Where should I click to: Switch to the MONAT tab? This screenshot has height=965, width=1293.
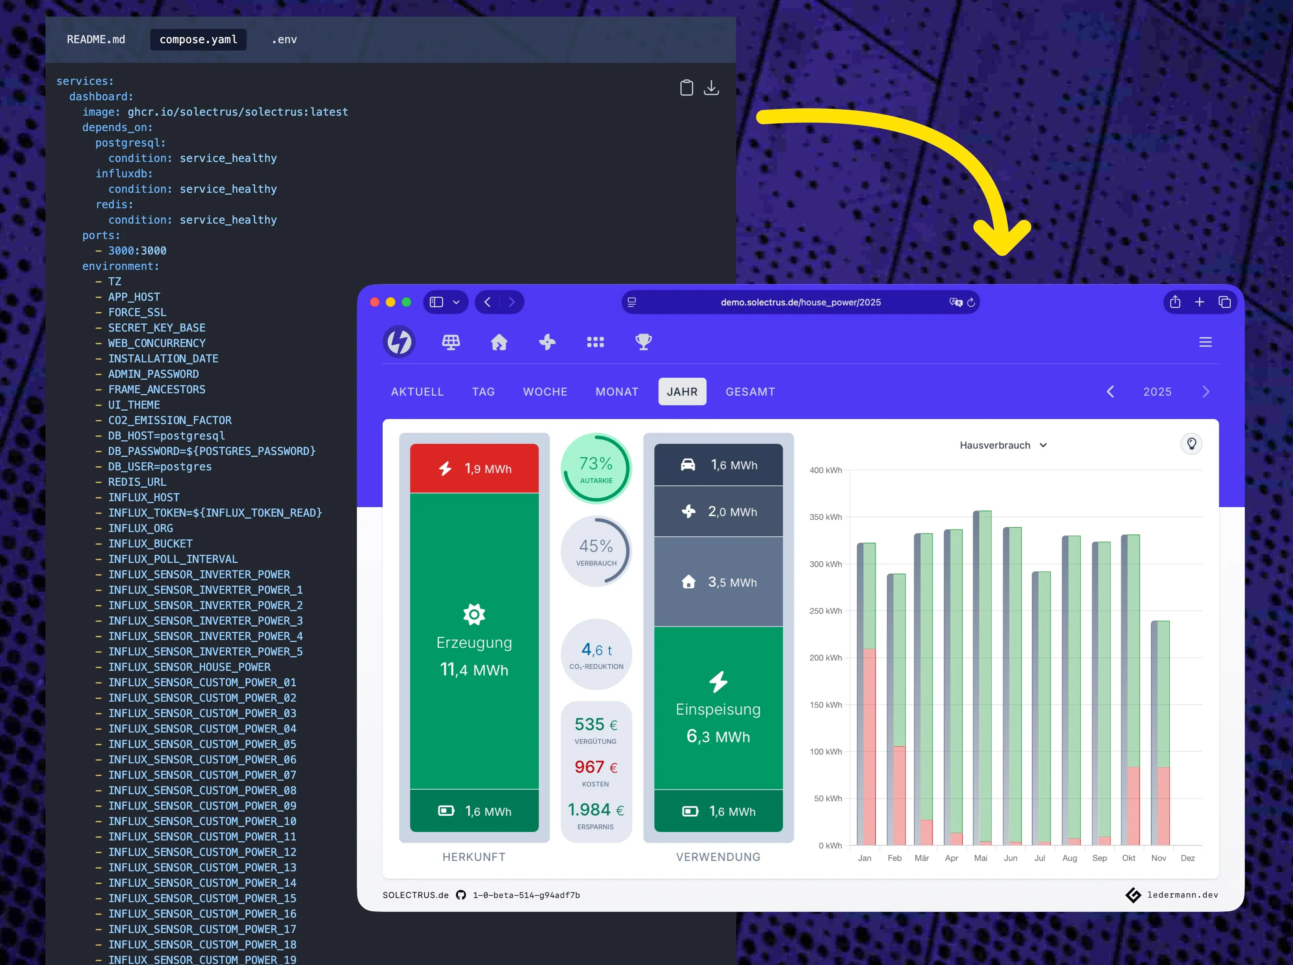coord(617,391)
